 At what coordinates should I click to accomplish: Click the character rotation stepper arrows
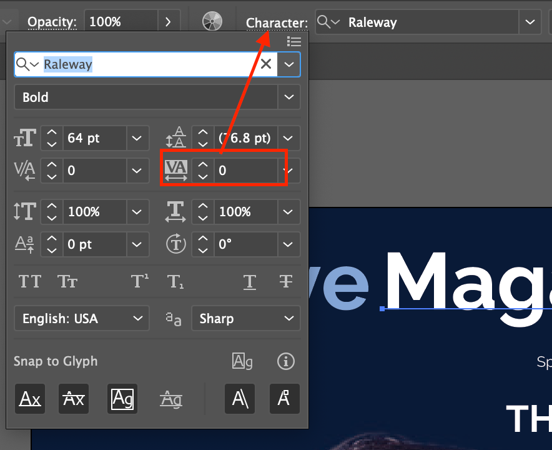tap(203, 244)
